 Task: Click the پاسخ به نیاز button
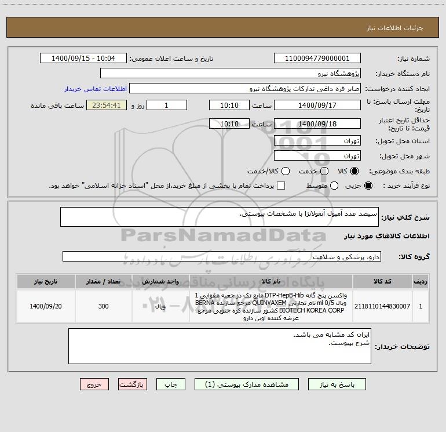(337, 384)
